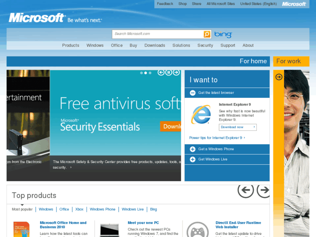Go to previous slide in hero carousel
The height and width of the screenshot is (237, 316).
161,73
